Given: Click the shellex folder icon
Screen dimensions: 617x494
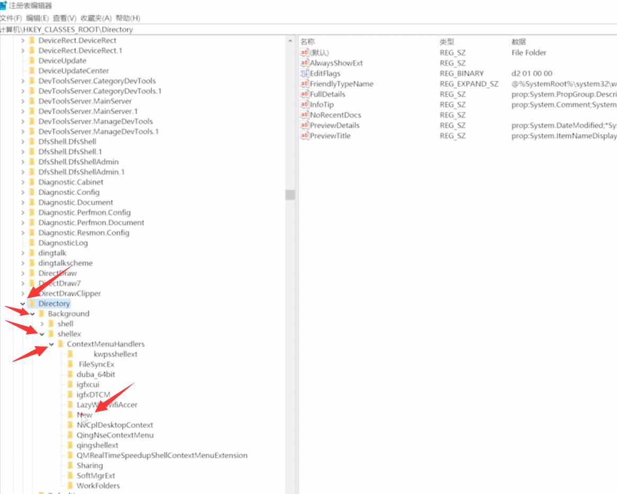Looking at the screenshot, I should coord(51,334).
